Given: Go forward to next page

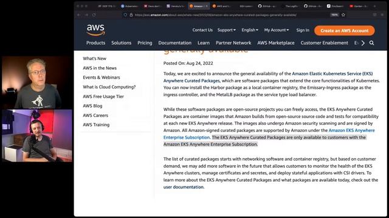Looking at the screenshot, I should [x=86, y=15].
